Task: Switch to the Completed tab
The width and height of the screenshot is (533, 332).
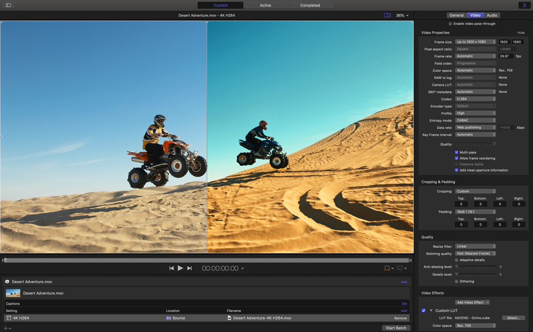Action: (310, 5)
